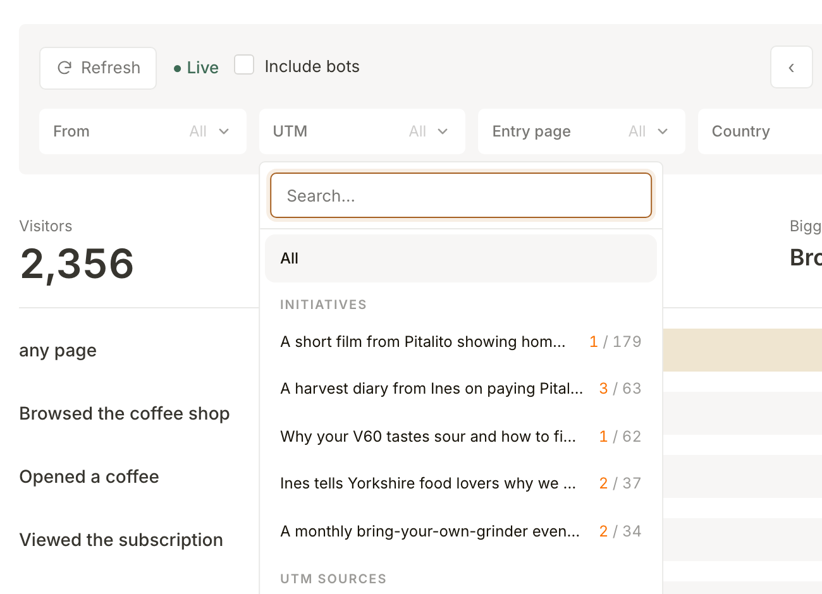The image size is (822, 594).
Task: Click the Visitors count 2,356
Action: pyautogui.click(x=77, y=264)
